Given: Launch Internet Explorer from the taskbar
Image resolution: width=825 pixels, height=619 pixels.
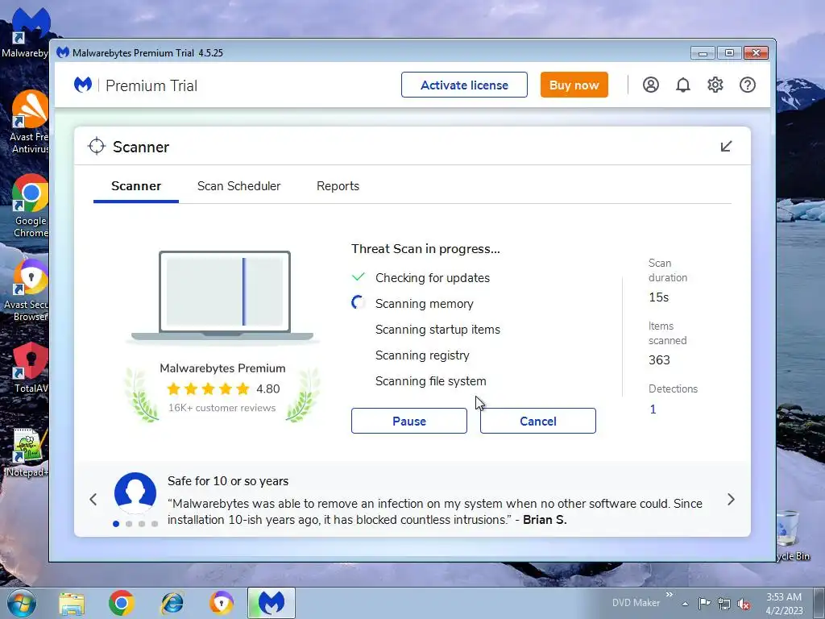Looking at the screenshot, I should [172, 603].
